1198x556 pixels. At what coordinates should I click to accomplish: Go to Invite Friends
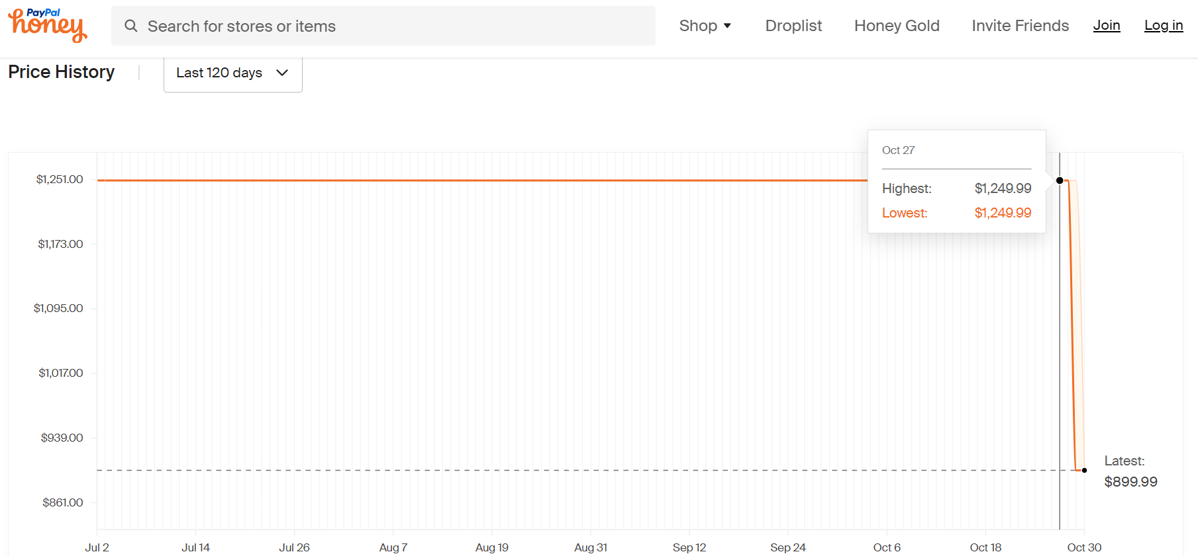click(1020, 26)
